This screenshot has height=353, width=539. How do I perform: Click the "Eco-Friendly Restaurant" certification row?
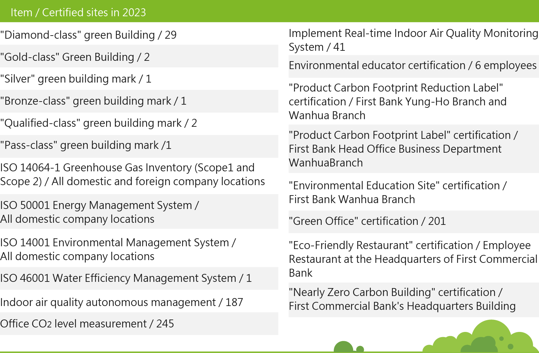coord(413,259)
